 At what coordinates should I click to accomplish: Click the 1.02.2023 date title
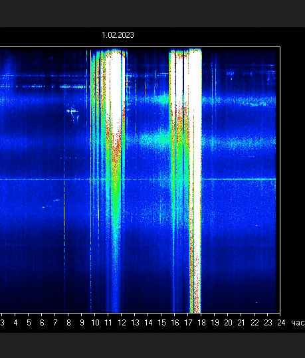click(118, 35)
